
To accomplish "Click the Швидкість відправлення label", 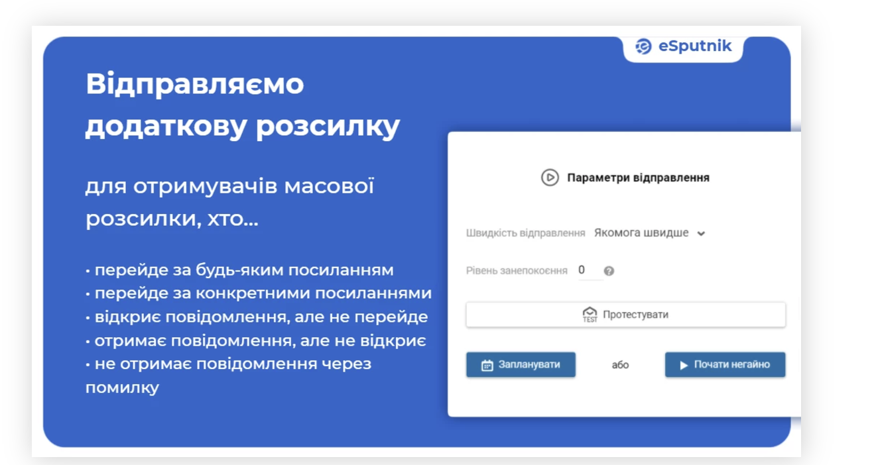I will (526, 233).
